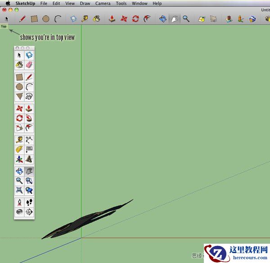Select the Zoom Window tool
Viewport: 270px width, 263px height.
pos(29,181)
